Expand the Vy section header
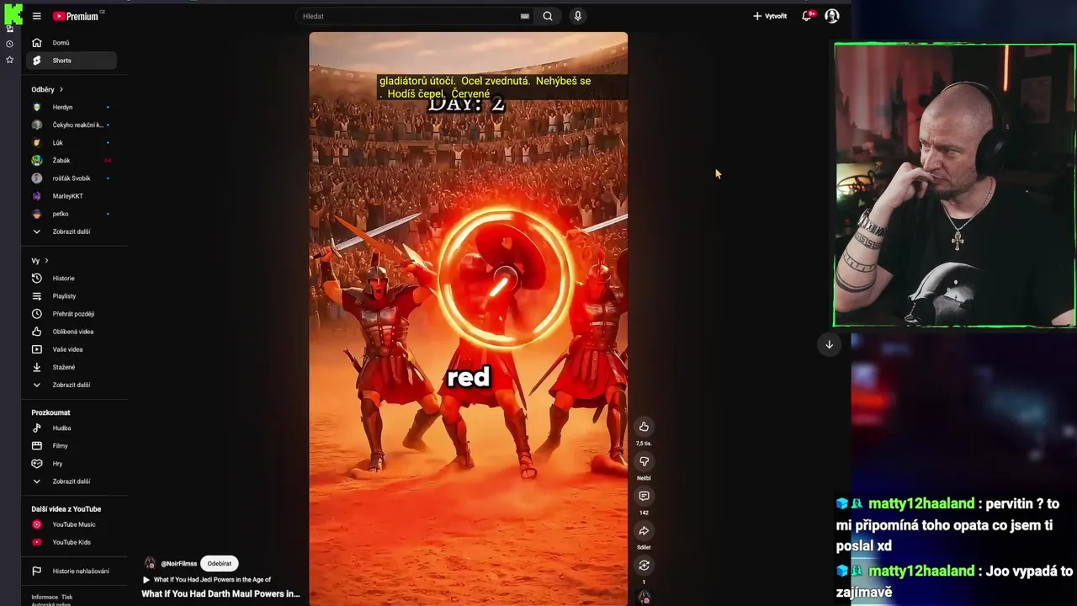Image resolution: width=1077 pixels, height=606 pixels. pyautogui.click(x=40, y=261)
